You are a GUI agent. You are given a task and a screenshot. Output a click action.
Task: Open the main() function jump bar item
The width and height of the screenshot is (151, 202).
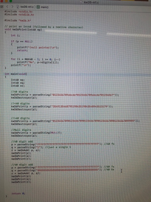pyautogui.click(x=45, y=7)
